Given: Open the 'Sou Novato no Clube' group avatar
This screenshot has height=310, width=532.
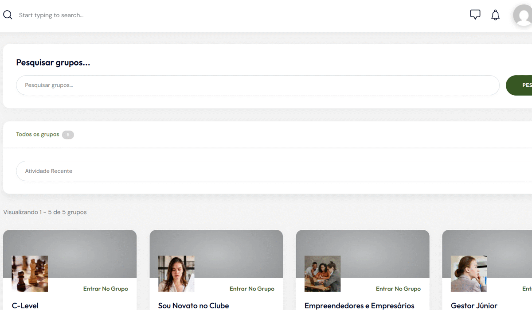Looking at the screenshot, I should tap(176, 274).
